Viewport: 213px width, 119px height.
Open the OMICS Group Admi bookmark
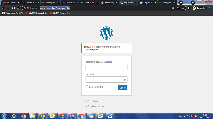(x=36, y=13)
